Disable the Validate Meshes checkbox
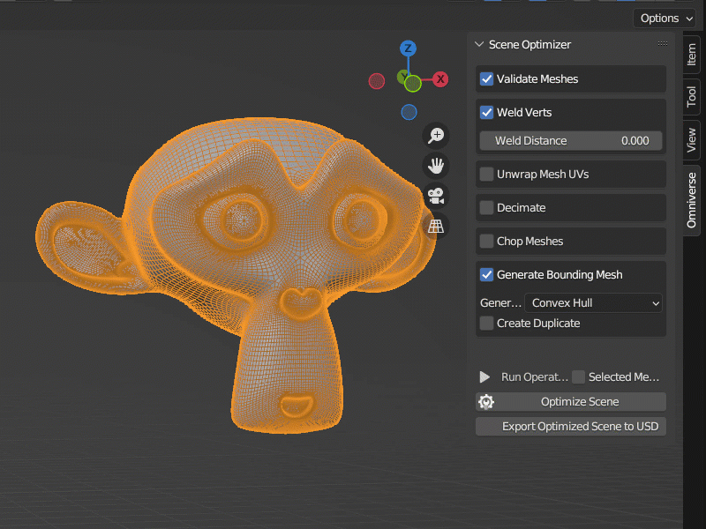This screenshot has height=529, width=706. (x=486, y=79)
